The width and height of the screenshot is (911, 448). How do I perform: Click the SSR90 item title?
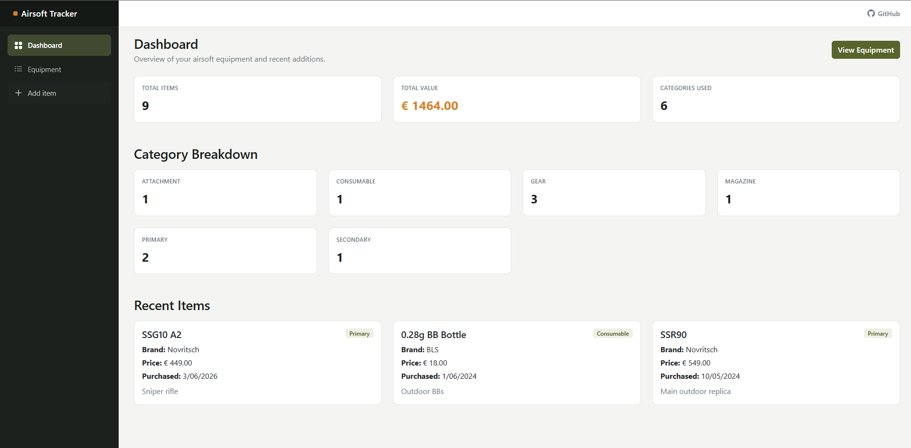[x=673, y=335]
